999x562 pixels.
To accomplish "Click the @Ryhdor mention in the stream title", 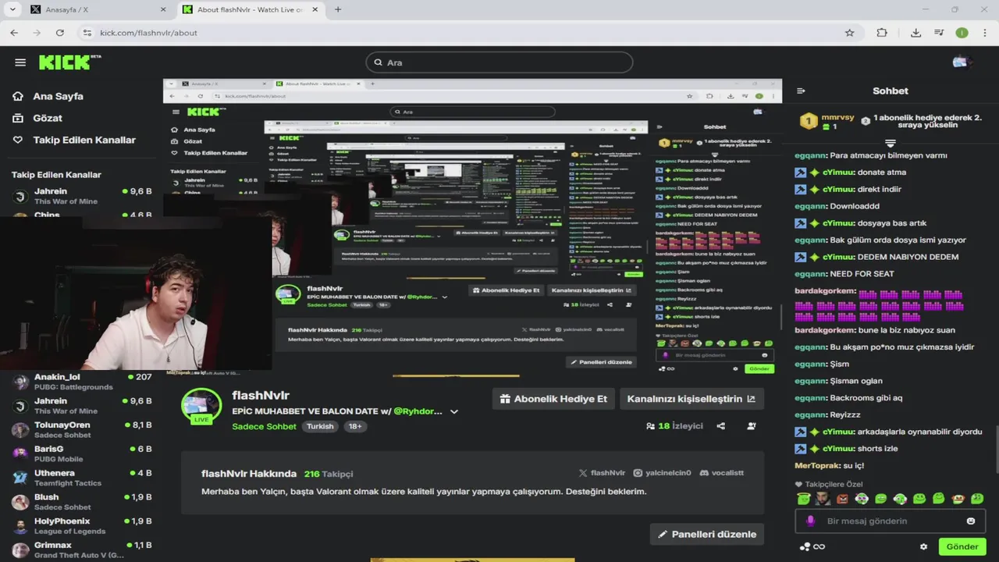I will click(x=418, y=411).
